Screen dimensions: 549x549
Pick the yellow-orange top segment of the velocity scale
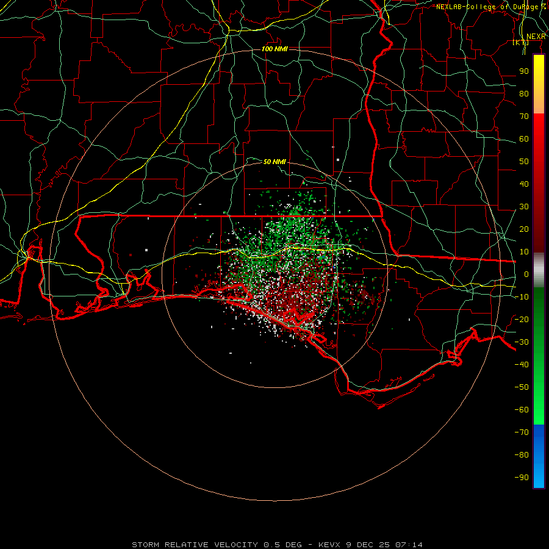tap(539, 84)
